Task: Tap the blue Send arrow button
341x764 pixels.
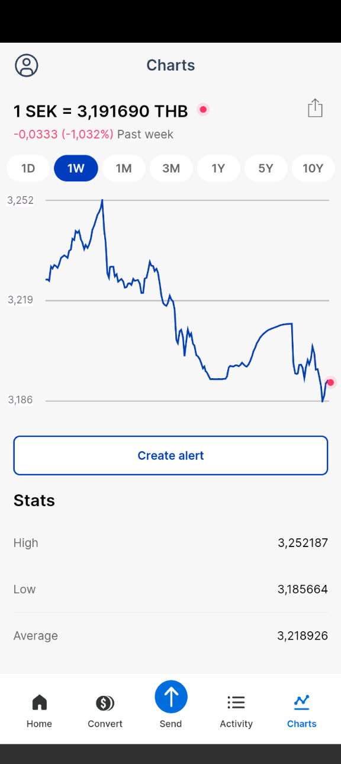Action: click(x=171, y=696)
